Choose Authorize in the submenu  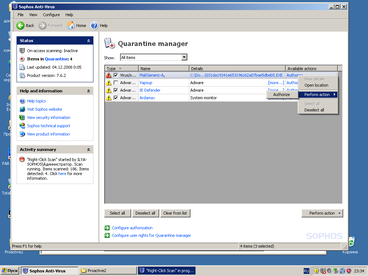click(282, 95)
